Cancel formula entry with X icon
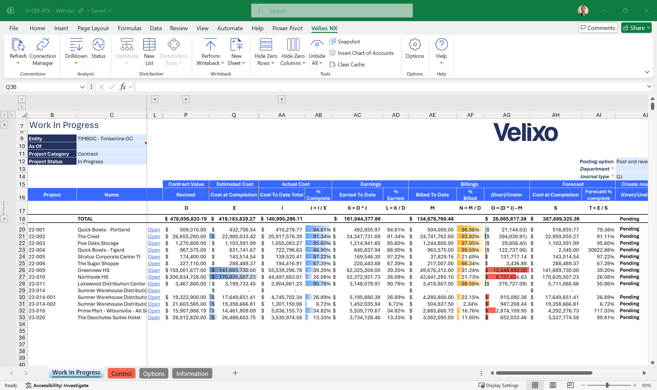 click(101, 87)
